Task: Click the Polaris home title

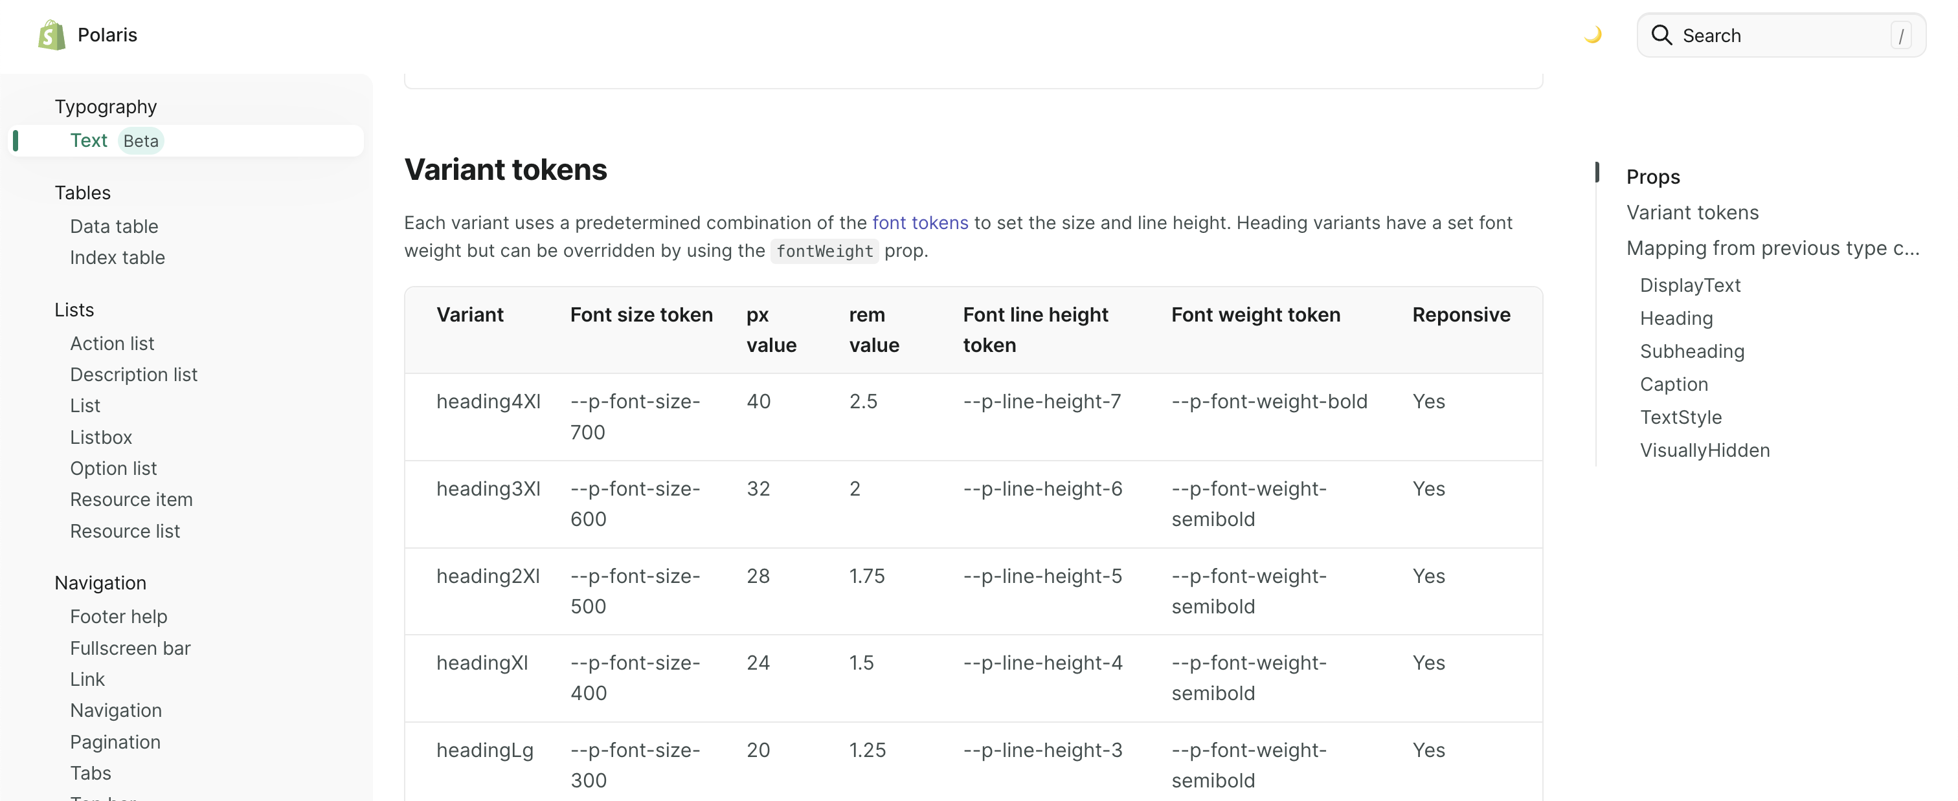Action: pos(107,35)
